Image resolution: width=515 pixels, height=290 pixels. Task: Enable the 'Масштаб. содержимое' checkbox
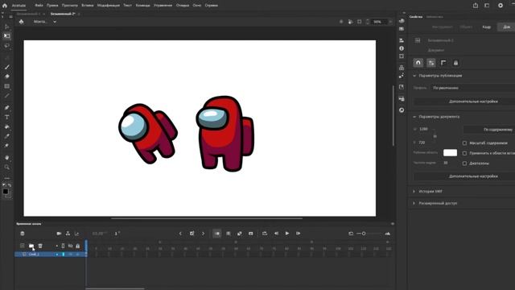point(464,143)
